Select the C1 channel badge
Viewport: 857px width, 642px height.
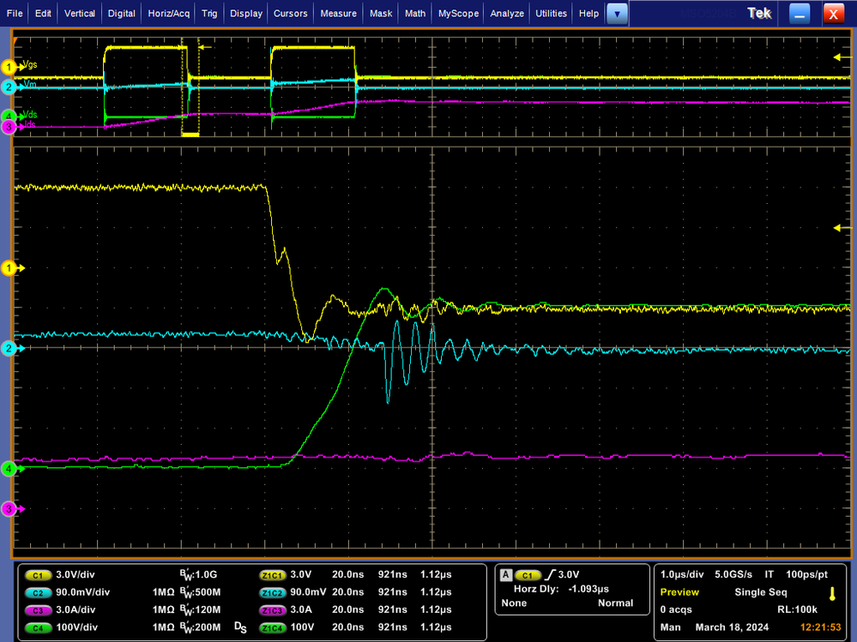(x=38, y=575)
